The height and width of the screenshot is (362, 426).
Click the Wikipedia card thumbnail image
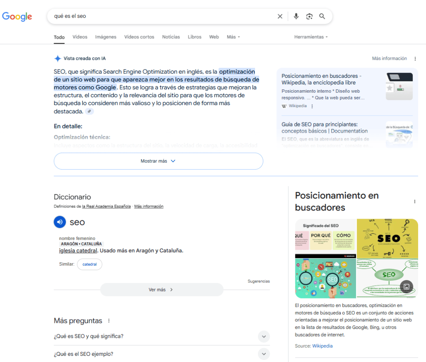pos(399,86)
